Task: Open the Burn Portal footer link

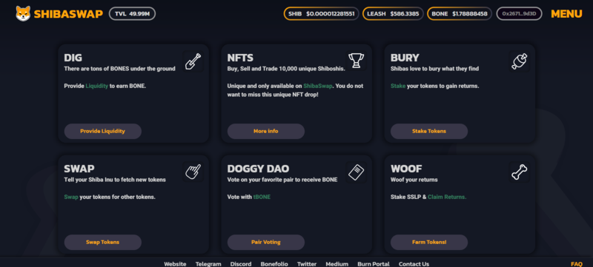Action: pos(374,264)
